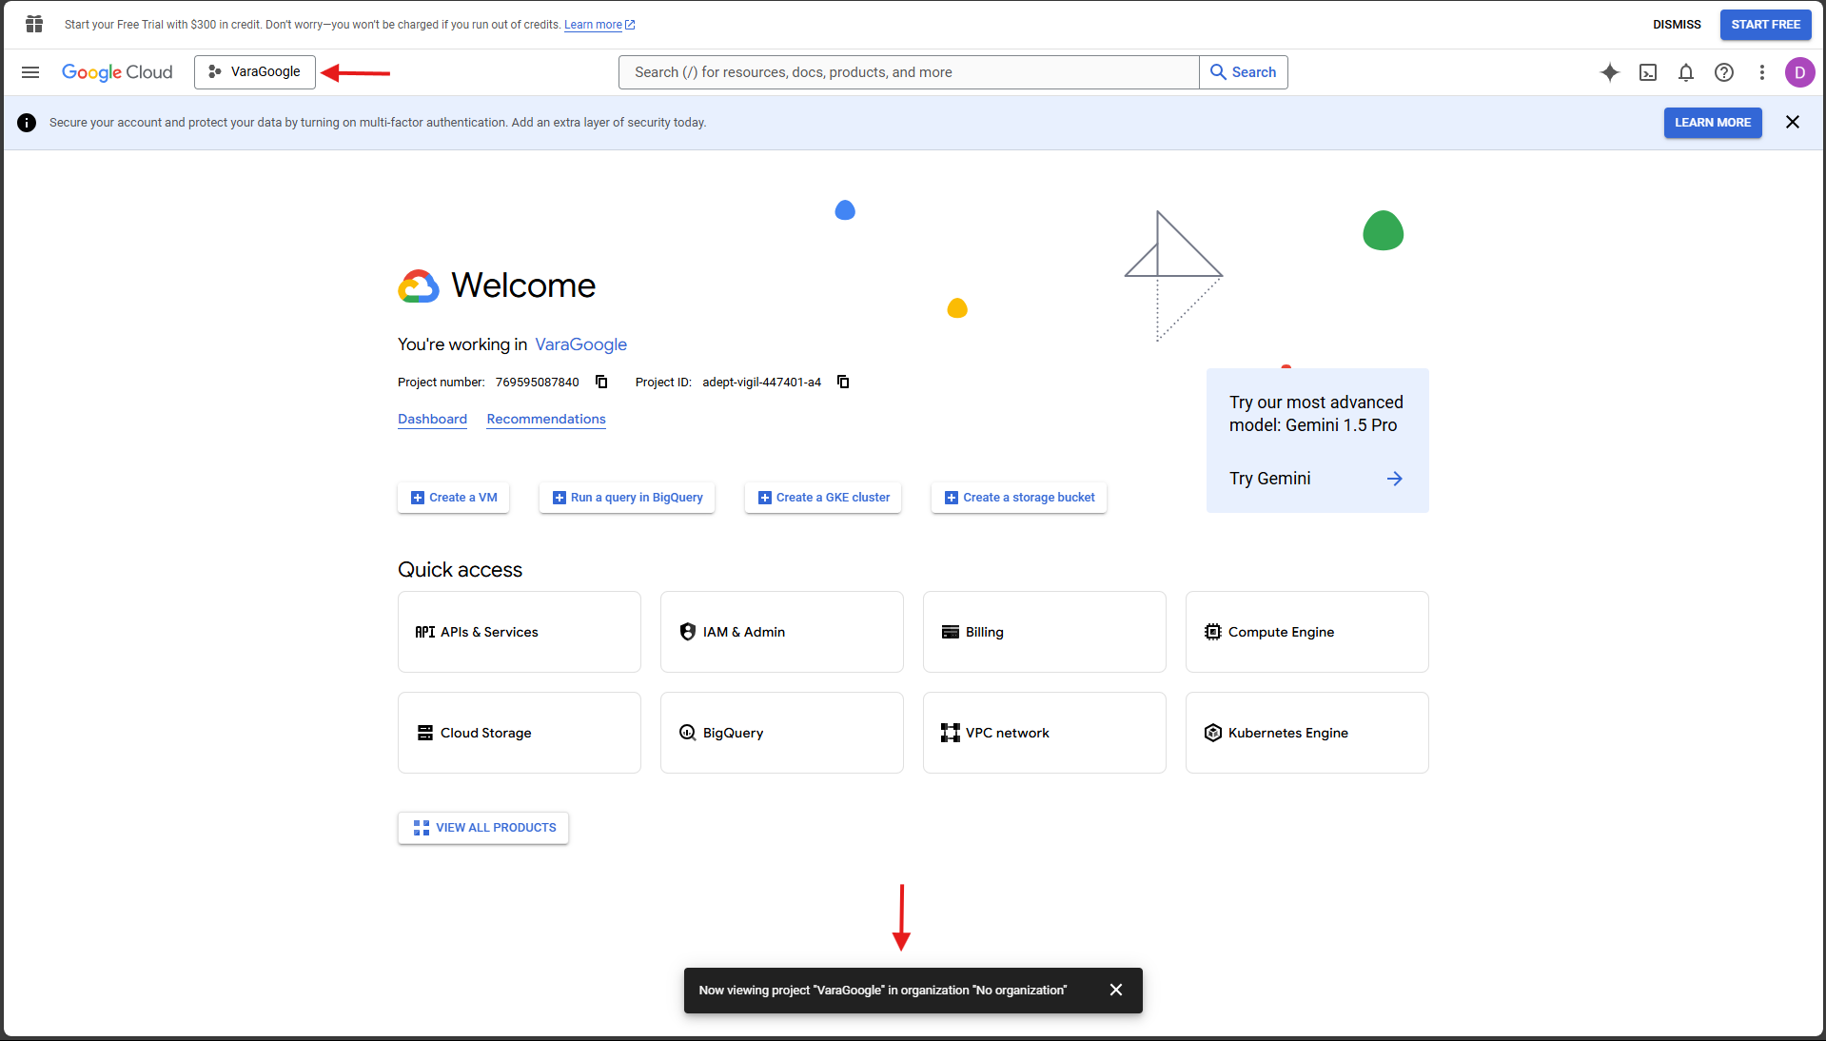
Task: Click the Search button
Action: click(1244, 72)
